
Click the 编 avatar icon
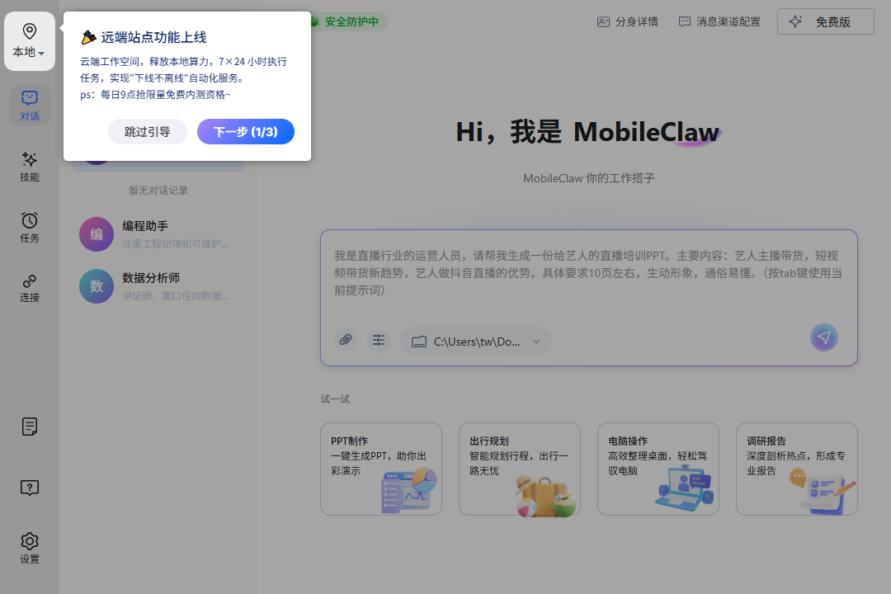(x=97, y=234)
